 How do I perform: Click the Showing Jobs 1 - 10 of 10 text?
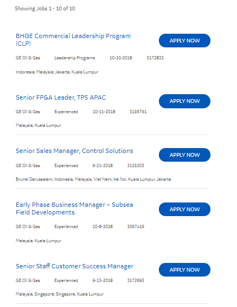tap(45, 8)
